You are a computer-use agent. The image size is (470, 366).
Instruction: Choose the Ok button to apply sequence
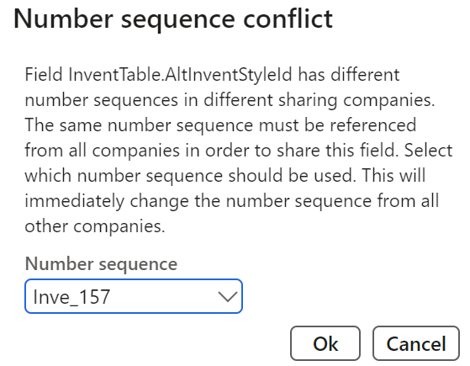pos(325,343)
